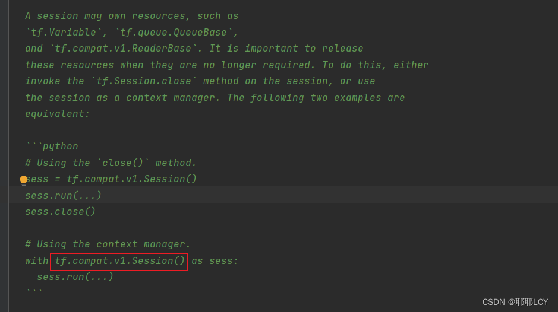This screenshot has height=312, width=558.
Task: Click the red-boxed tf.compat.v1.Session() text
Action: coord(119,261)
